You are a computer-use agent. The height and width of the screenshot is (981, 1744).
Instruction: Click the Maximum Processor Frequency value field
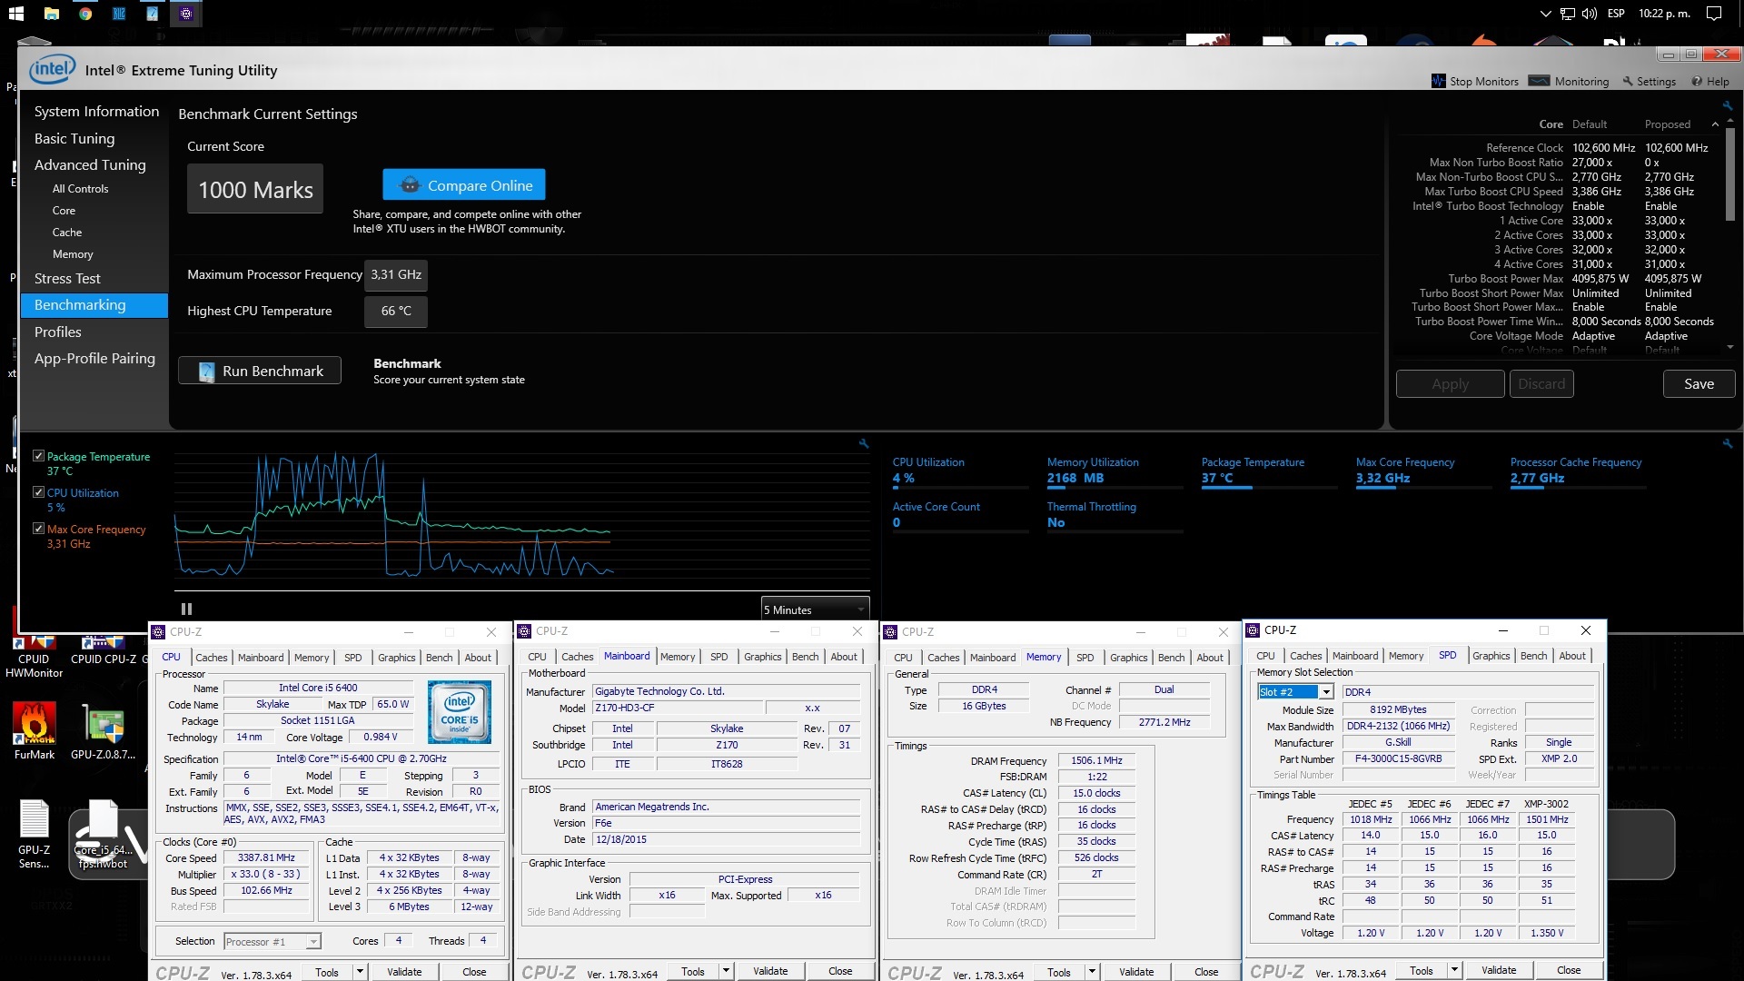tap(396, 274)
